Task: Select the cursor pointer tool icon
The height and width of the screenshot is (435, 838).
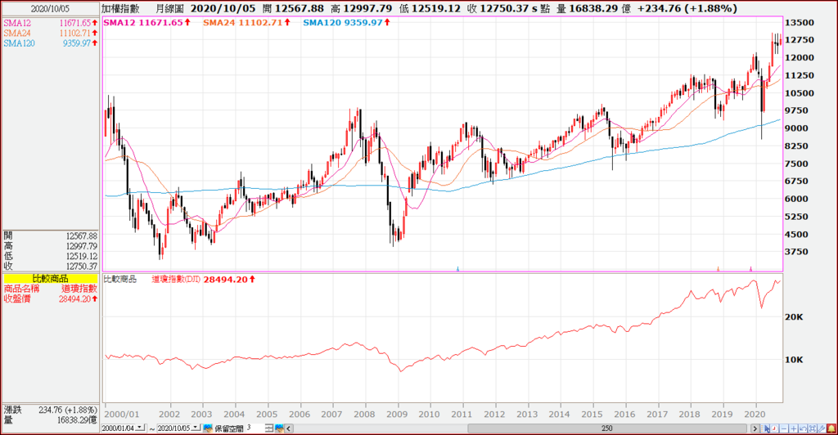Action: (x=766, y=428)
